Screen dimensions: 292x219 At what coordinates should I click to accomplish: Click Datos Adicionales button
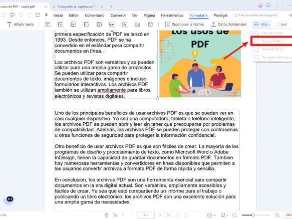click(x=229, y=25)
